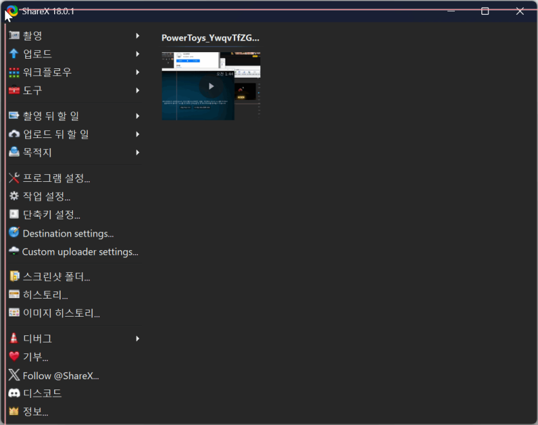Click the camera icon beside 촬영

(14, 35)
